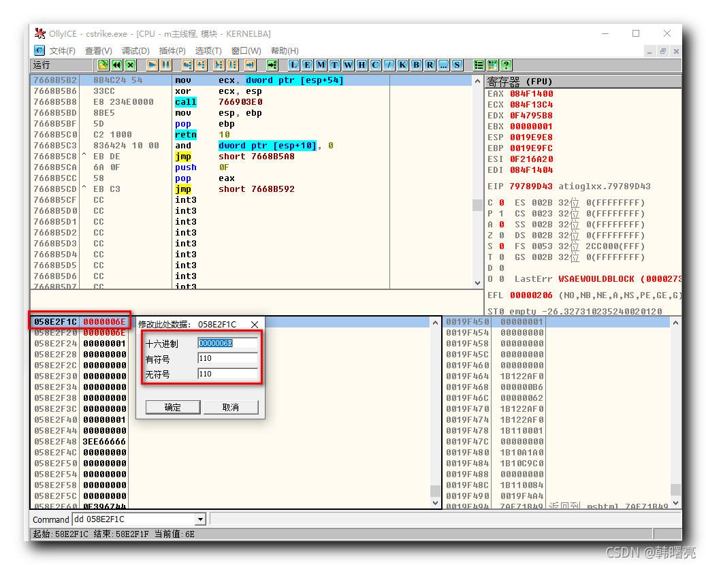
Task: Click the Trace over icon
Action: [x=232, y=65]
